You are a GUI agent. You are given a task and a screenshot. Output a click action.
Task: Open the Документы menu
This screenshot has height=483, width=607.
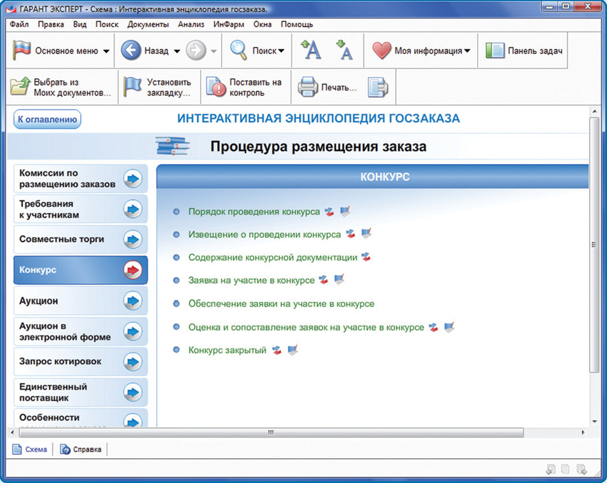point(148,24)
